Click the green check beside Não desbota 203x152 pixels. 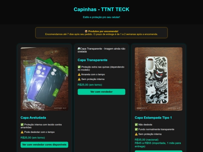tap(136, 125)
